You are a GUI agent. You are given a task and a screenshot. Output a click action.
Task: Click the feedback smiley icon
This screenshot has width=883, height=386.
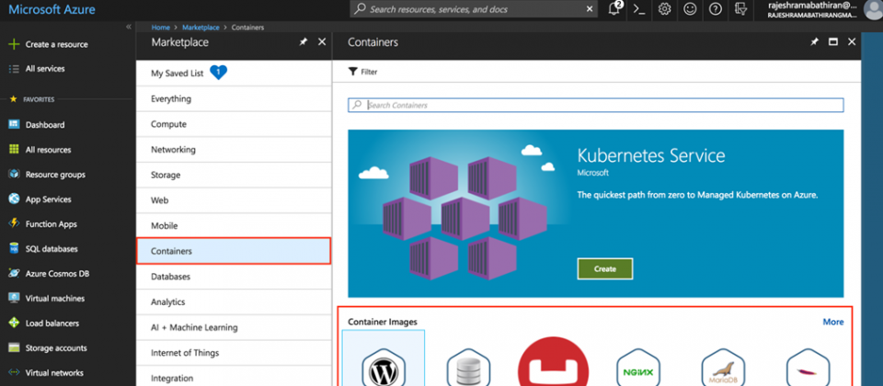689,9
